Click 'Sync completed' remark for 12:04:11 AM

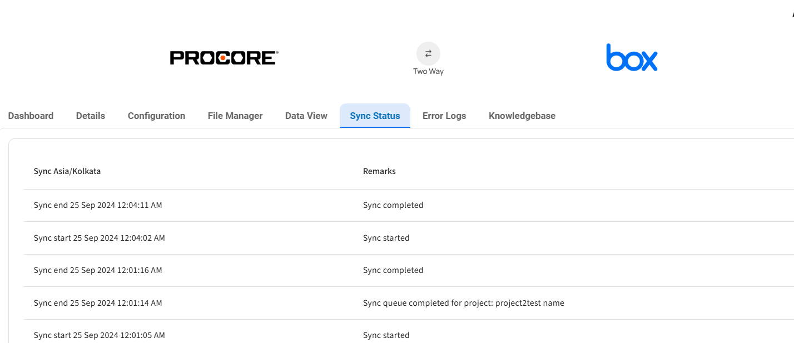click(393, 205)
